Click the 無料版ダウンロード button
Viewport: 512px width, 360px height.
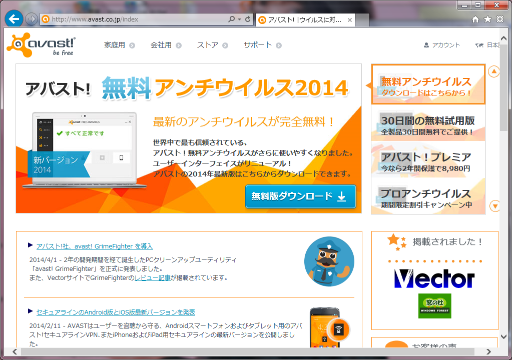(x=300, y=196)
